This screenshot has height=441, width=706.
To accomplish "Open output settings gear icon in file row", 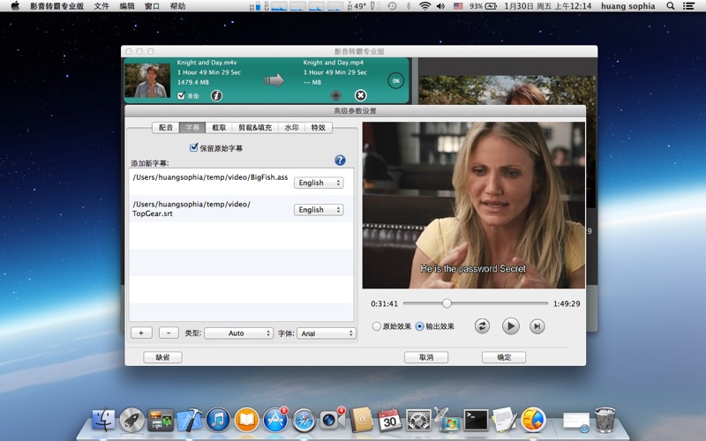I will pos(335,95).
